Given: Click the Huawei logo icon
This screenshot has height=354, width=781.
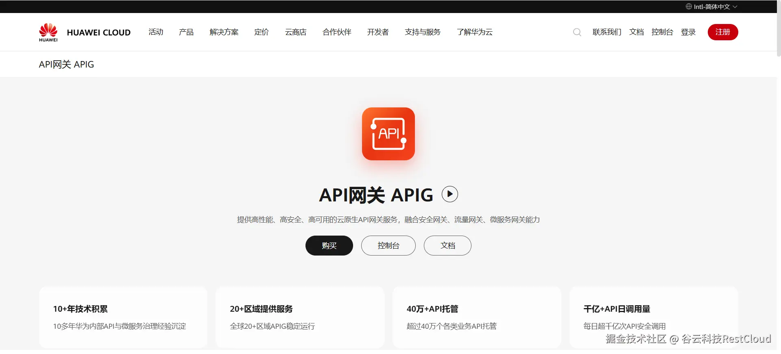Looking at the screenshot, I should [x=48, y=32].
